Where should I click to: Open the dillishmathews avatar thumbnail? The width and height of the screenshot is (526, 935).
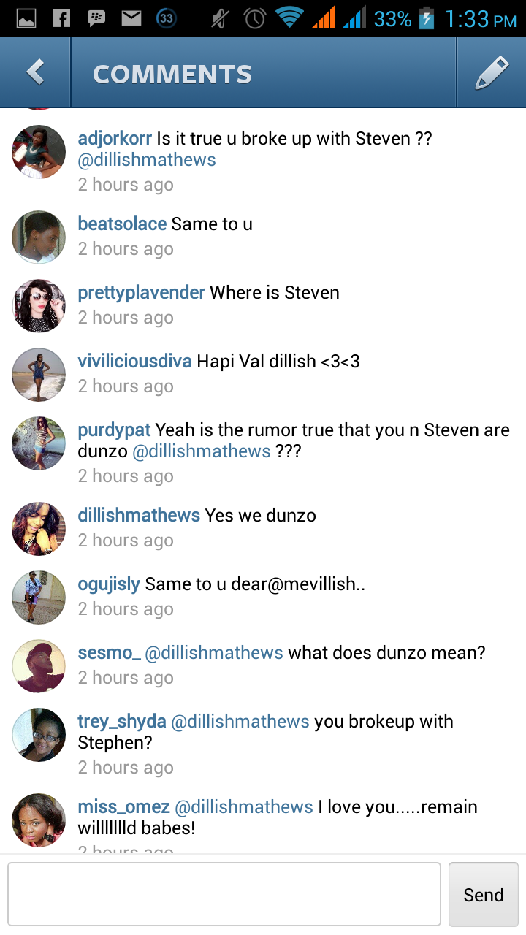(39, 529)
